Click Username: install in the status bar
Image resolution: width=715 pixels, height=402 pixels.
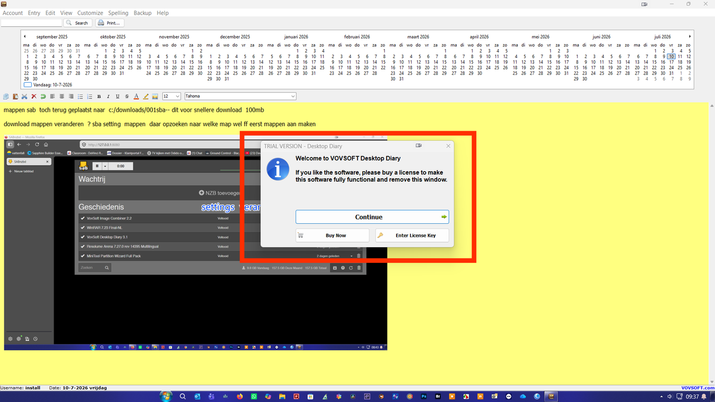tap(21, 387)
